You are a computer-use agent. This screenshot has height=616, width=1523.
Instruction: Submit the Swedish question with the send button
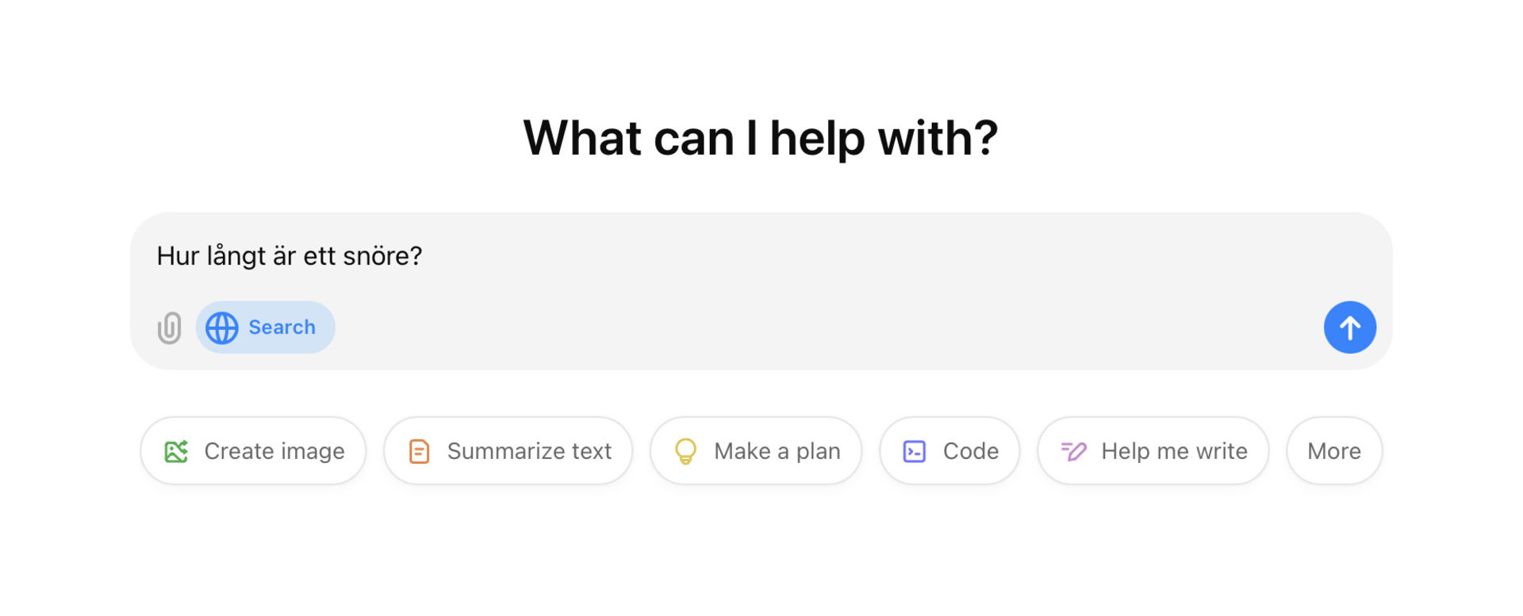click(x=1350, y=327)
